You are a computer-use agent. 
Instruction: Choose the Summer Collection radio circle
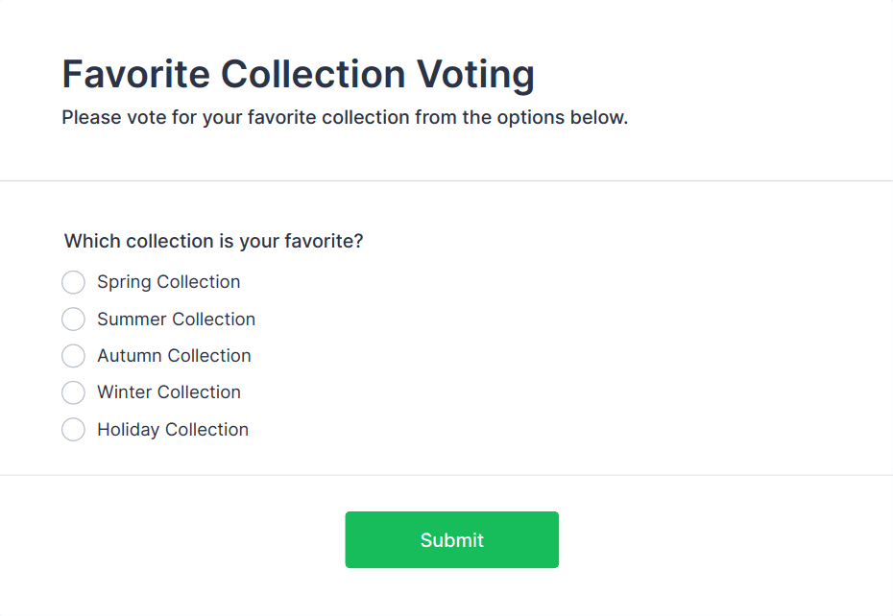(x=73, y=319)
